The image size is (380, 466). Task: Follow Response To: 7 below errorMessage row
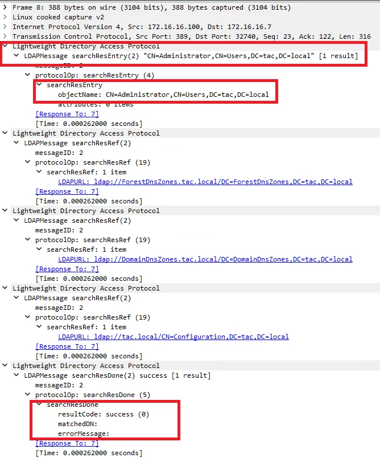[x=67, y=443]
